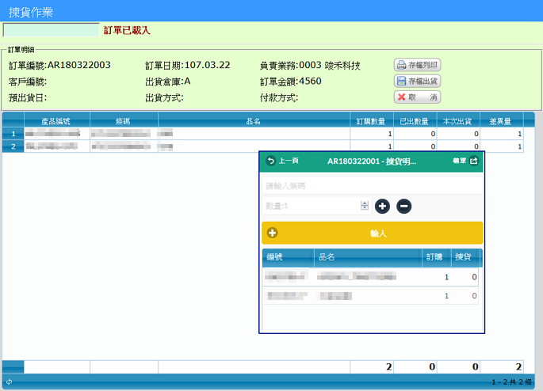Viewport: 543px width, 391px height.
Task: Focus the order barcode input at top
Action: [x=51, y=30]
